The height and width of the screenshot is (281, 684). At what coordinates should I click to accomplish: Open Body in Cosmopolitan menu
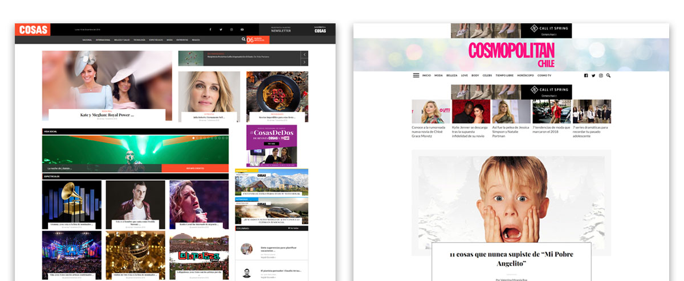475,75
